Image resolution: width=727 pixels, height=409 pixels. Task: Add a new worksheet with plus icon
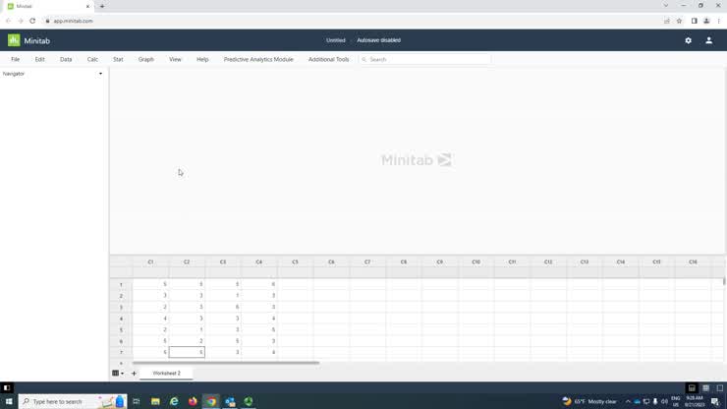click(135, 374)
